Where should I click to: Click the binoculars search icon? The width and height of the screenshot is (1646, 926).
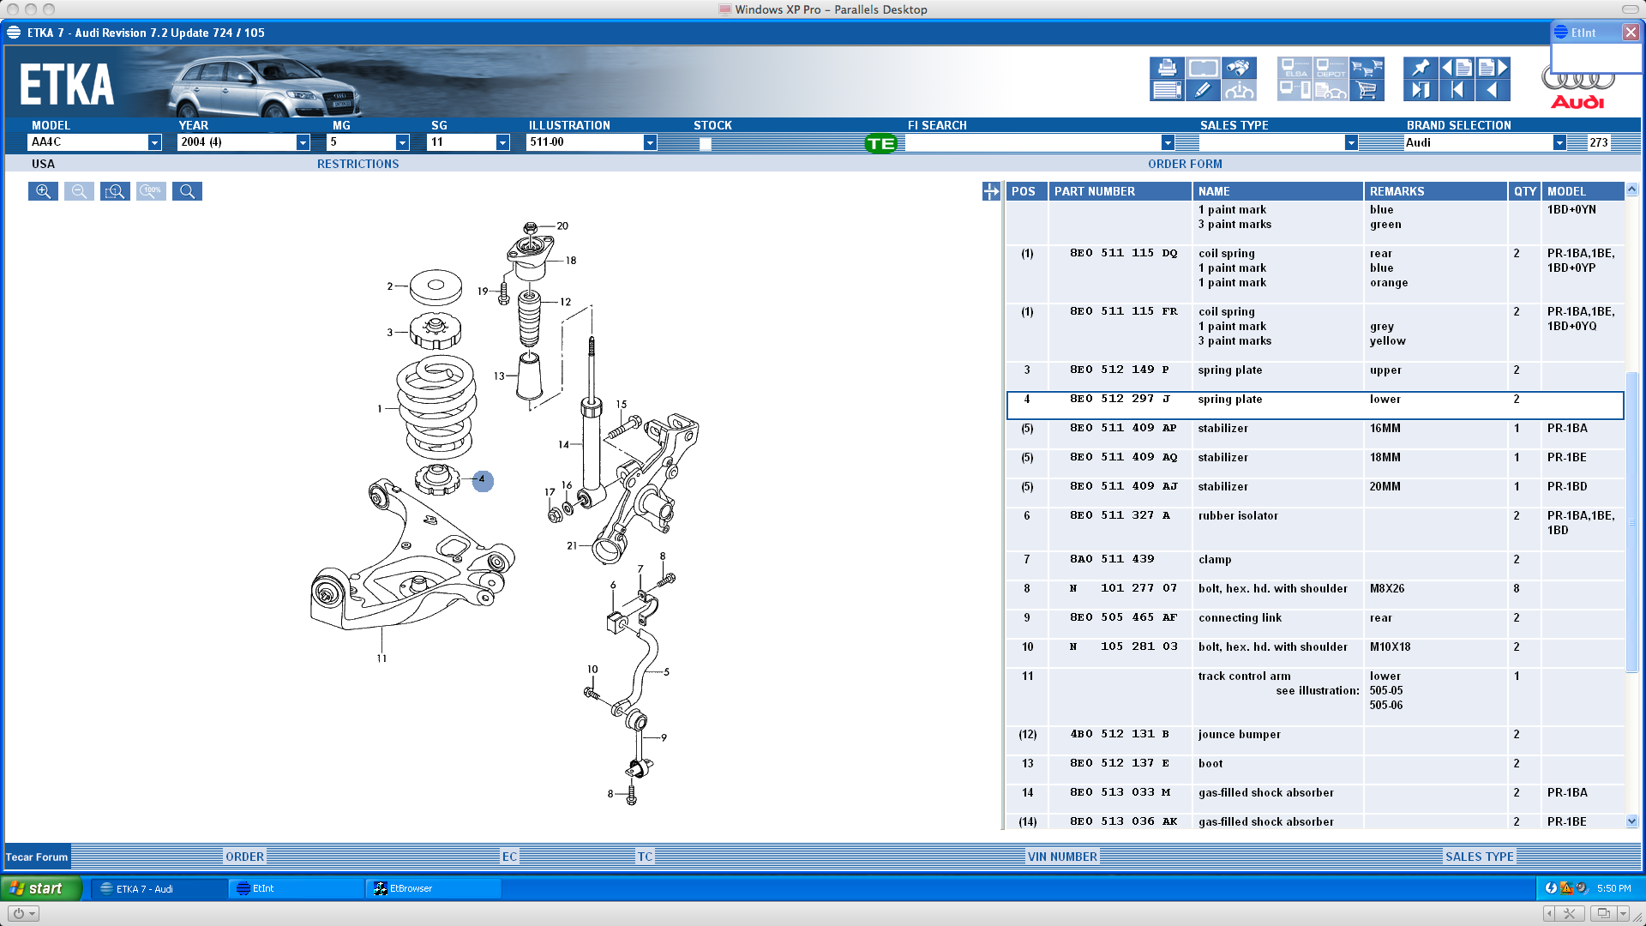(1239, 68)
